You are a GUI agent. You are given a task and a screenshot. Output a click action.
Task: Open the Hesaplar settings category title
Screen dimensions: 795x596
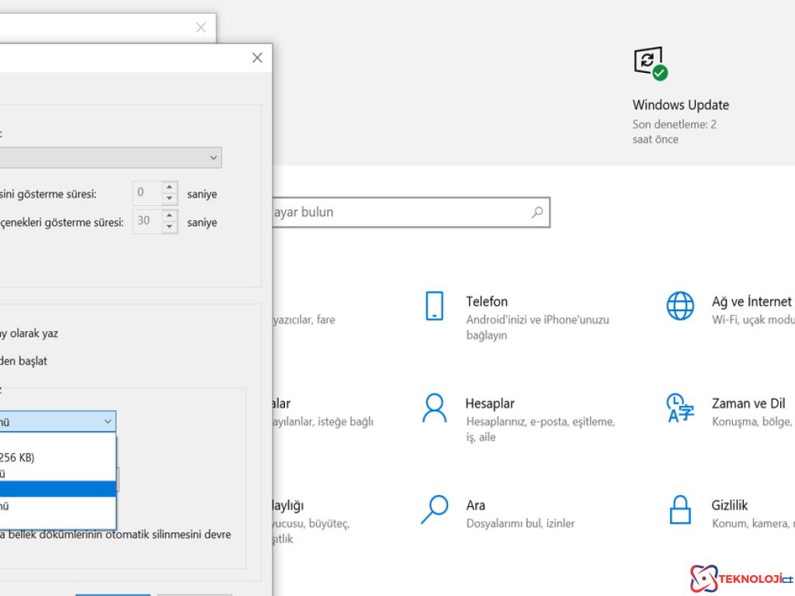[489, 404]
